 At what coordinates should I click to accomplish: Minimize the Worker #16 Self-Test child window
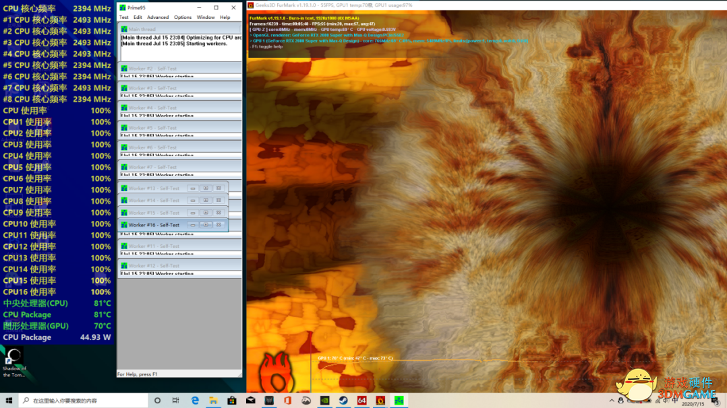193,225
